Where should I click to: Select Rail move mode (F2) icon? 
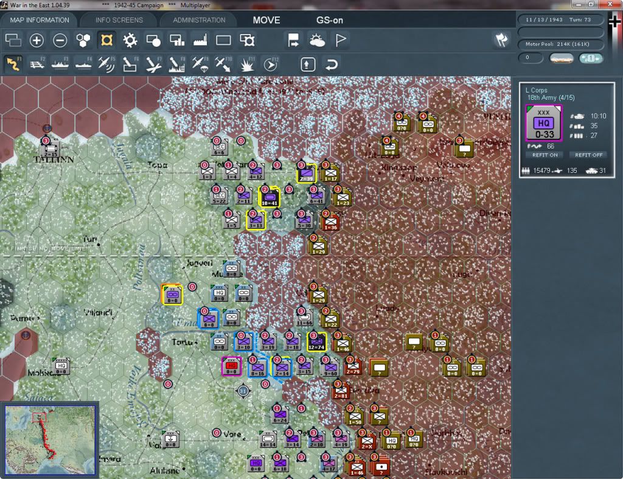(x=37, y=64)
